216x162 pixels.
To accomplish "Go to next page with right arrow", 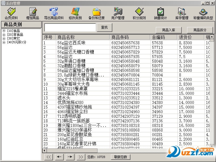I will click(70, 157).
